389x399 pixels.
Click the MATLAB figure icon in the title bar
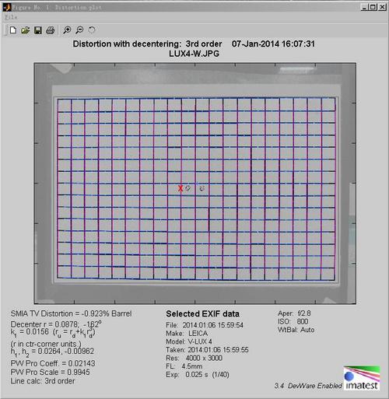click(x=7, y=7)
